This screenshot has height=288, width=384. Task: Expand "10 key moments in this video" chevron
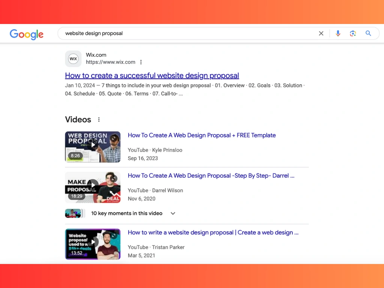pos(173,213)
